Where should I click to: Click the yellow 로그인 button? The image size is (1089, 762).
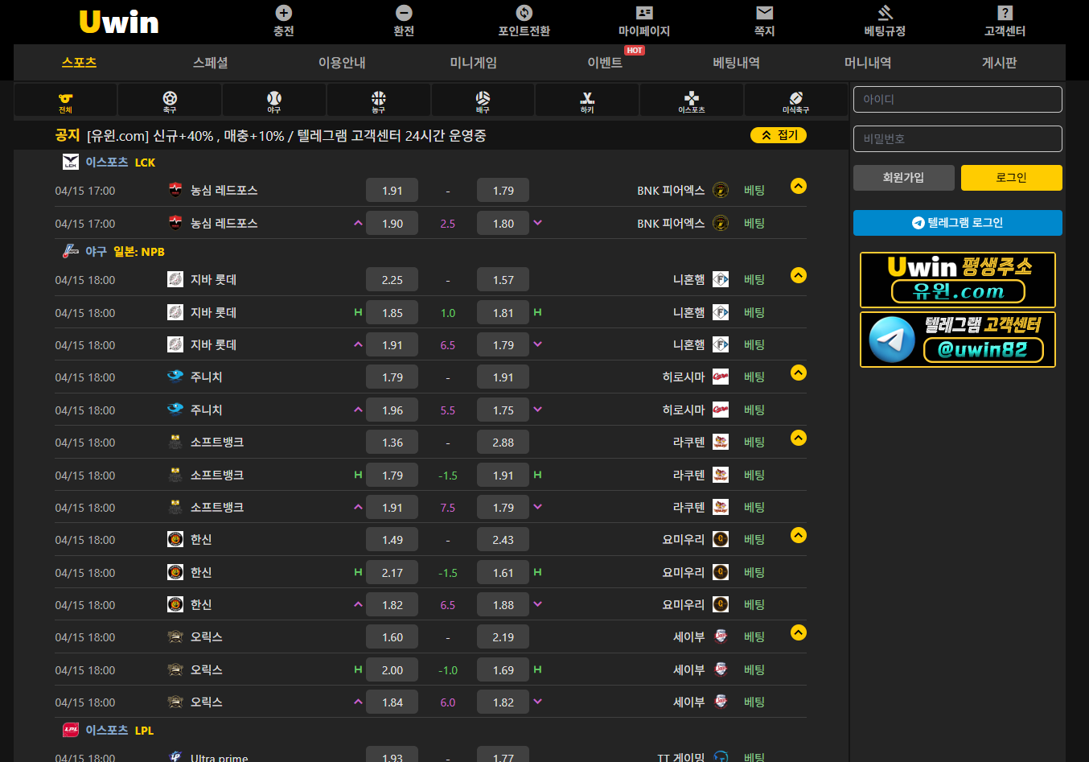1011,178
